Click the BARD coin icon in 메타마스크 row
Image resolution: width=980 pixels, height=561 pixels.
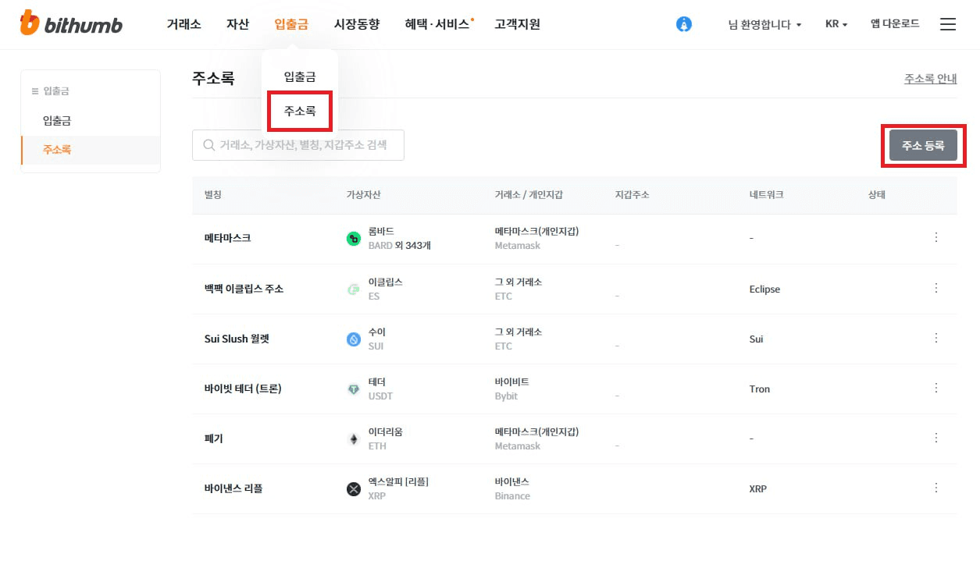tap(354, 239)
